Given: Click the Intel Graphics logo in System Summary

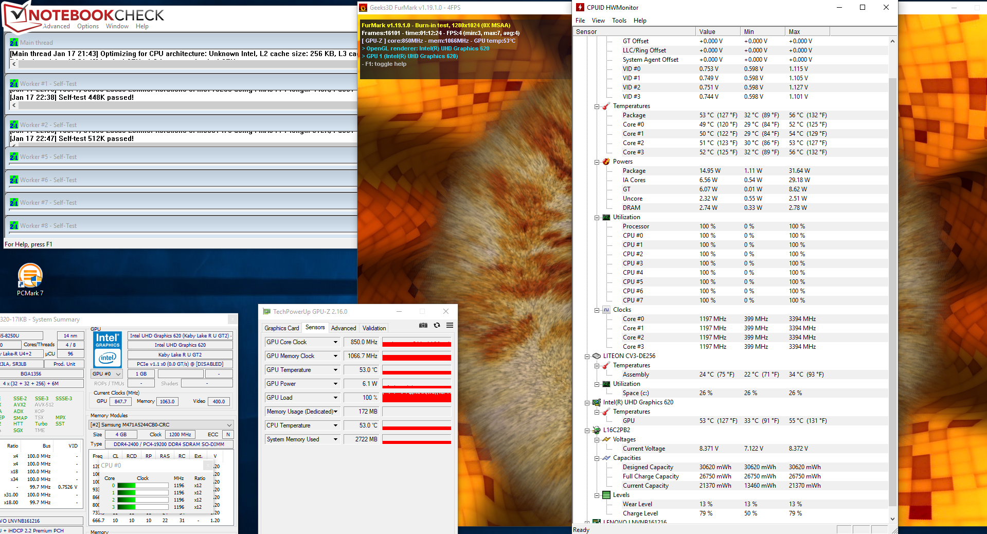Looking at the screenshot, I should tap(107, 349).
